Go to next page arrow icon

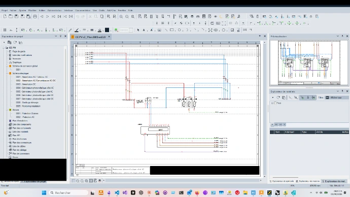pos(48,17)
